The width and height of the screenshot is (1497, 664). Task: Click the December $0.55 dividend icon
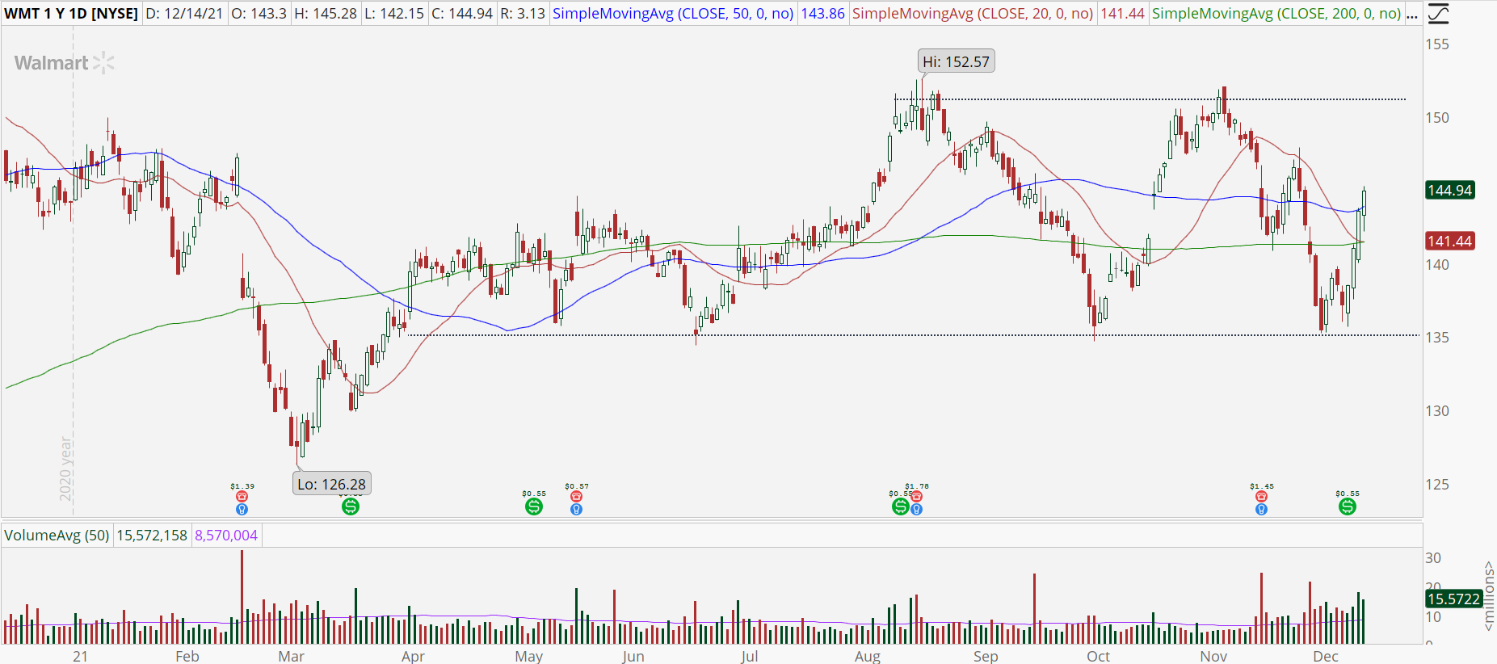point(1348,506)
